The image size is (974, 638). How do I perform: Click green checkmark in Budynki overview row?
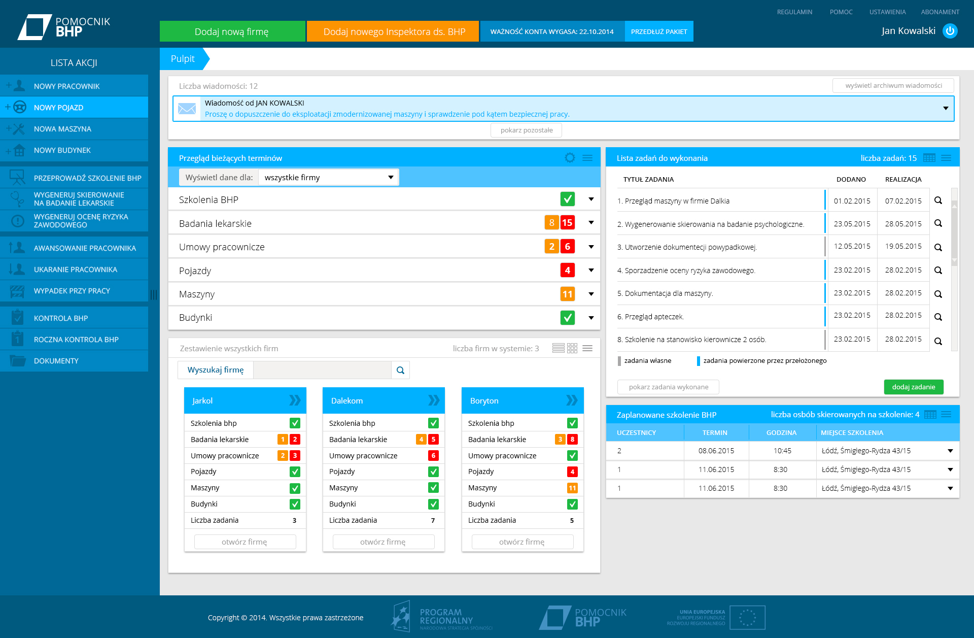pos(568,318)
